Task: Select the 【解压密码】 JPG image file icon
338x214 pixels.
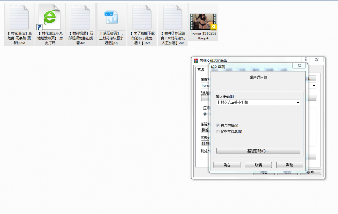Action: tap(111, 17)
